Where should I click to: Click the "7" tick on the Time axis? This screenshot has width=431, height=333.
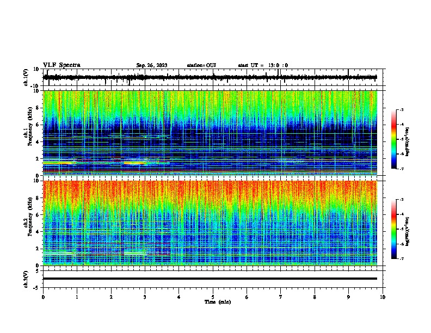281,297
